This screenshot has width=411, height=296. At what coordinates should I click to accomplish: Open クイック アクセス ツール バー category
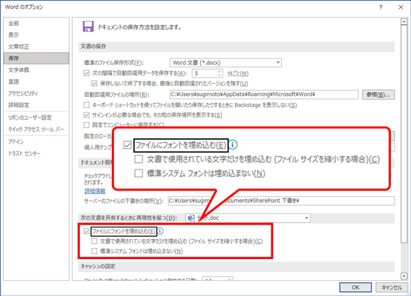click(x=36, y=130)
